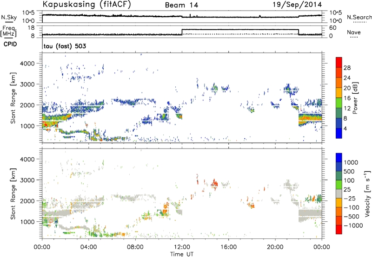Click the 'tau (fast) 503' text

pyautogui.click(x=65, y=46)
